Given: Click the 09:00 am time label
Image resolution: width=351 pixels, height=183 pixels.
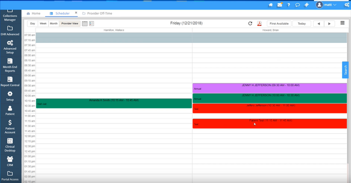Looking at the screenshot, I should tap(30, 75).
